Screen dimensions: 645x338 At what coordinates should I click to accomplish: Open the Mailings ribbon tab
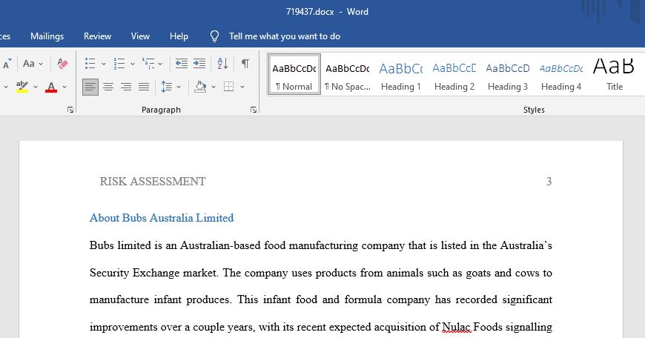click(47, 36)
